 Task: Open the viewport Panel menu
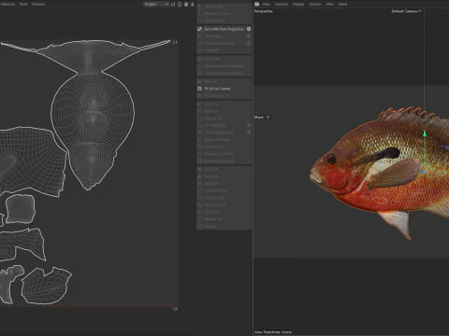point(342,4)
